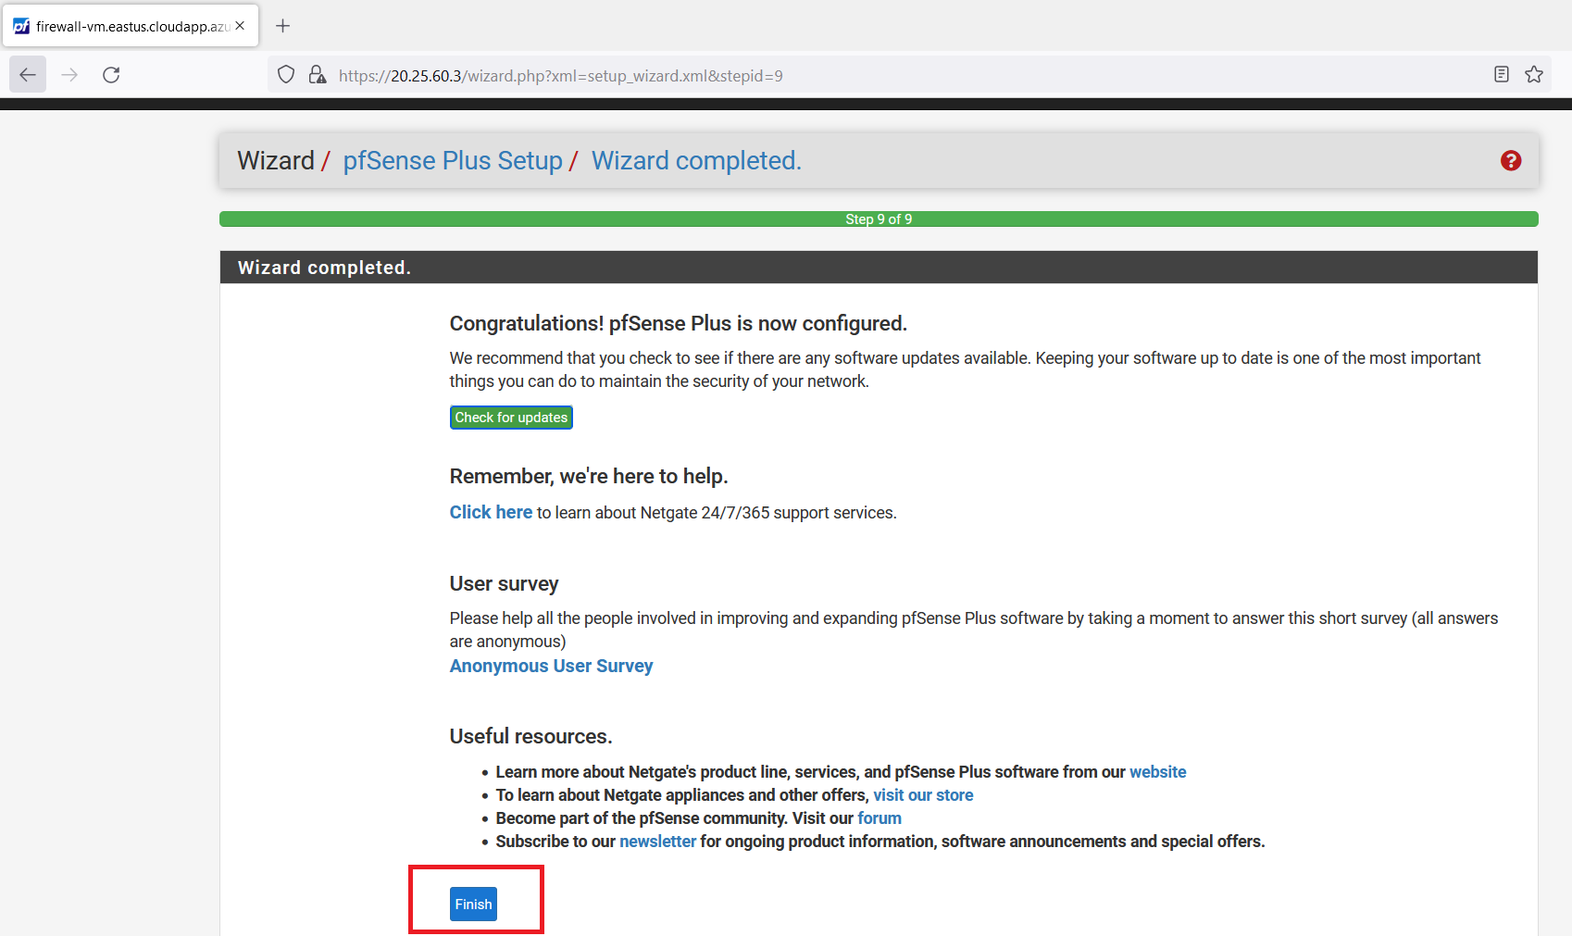This screenshot has height=936, width=1572.
Task: Click the padlock site security icon
Action: click(x=318, y=75)
